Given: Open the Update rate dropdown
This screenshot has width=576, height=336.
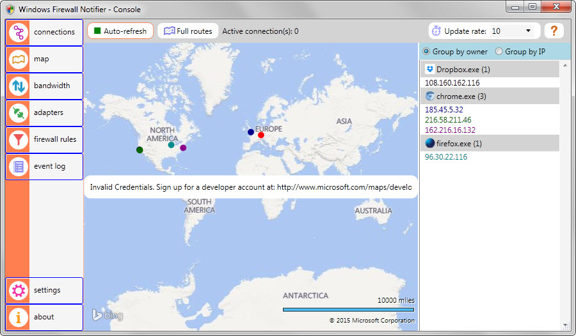Looking at the screenshot, I should coord(512,31).
